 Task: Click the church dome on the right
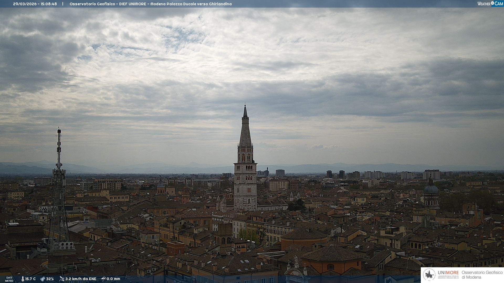431,189
